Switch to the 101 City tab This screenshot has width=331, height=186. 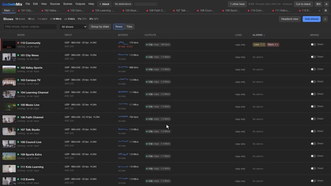pyautogui.click(x=26, y=11)
